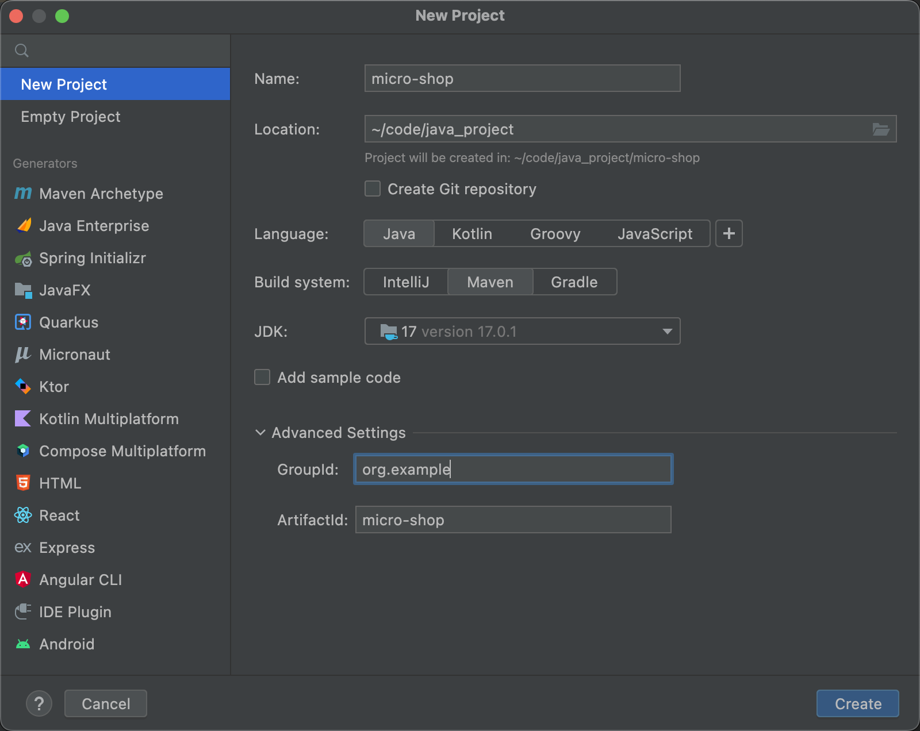Click the sidebar search field
This screenshot has height=731, width=920.
(115, 51)
